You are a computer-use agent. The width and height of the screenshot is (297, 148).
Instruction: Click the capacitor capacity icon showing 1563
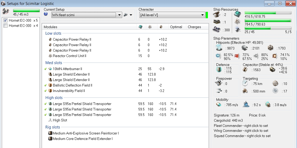(245, 70)
